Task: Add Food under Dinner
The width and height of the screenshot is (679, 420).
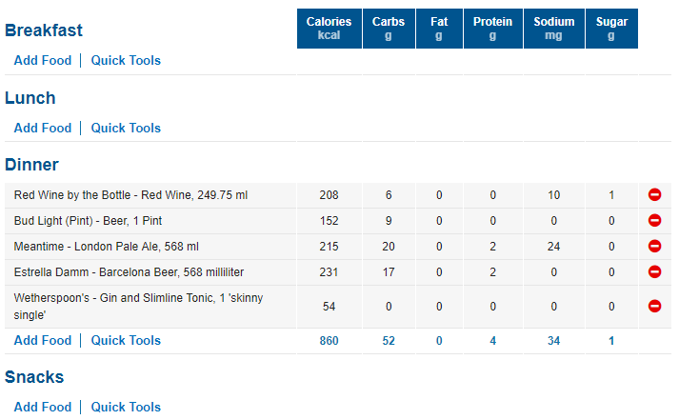Action: (x=43, y=340)
